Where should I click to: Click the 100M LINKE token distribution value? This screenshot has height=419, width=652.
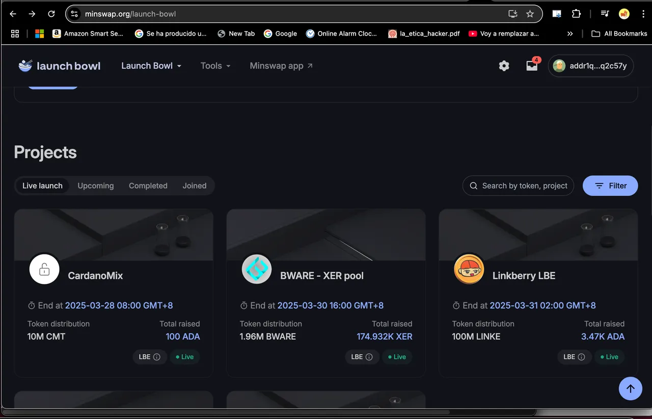(x=476, y=336)
